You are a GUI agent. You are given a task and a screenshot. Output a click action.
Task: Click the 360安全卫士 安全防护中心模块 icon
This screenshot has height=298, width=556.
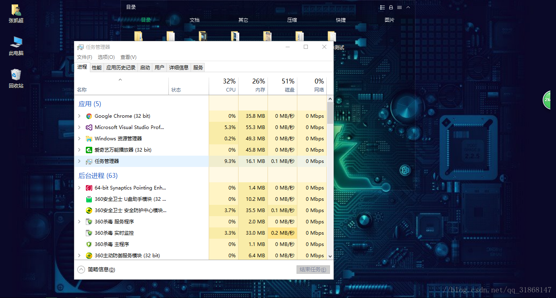(89, 210)
